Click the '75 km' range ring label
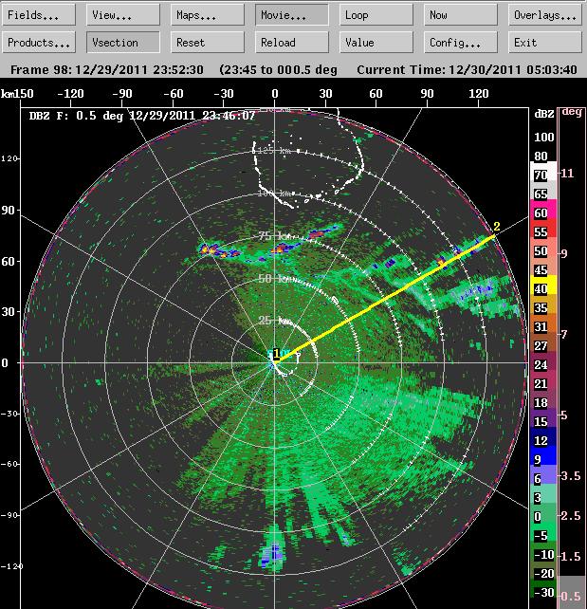Viewport: 587px width, 609px height. click(x=275, y=236)
